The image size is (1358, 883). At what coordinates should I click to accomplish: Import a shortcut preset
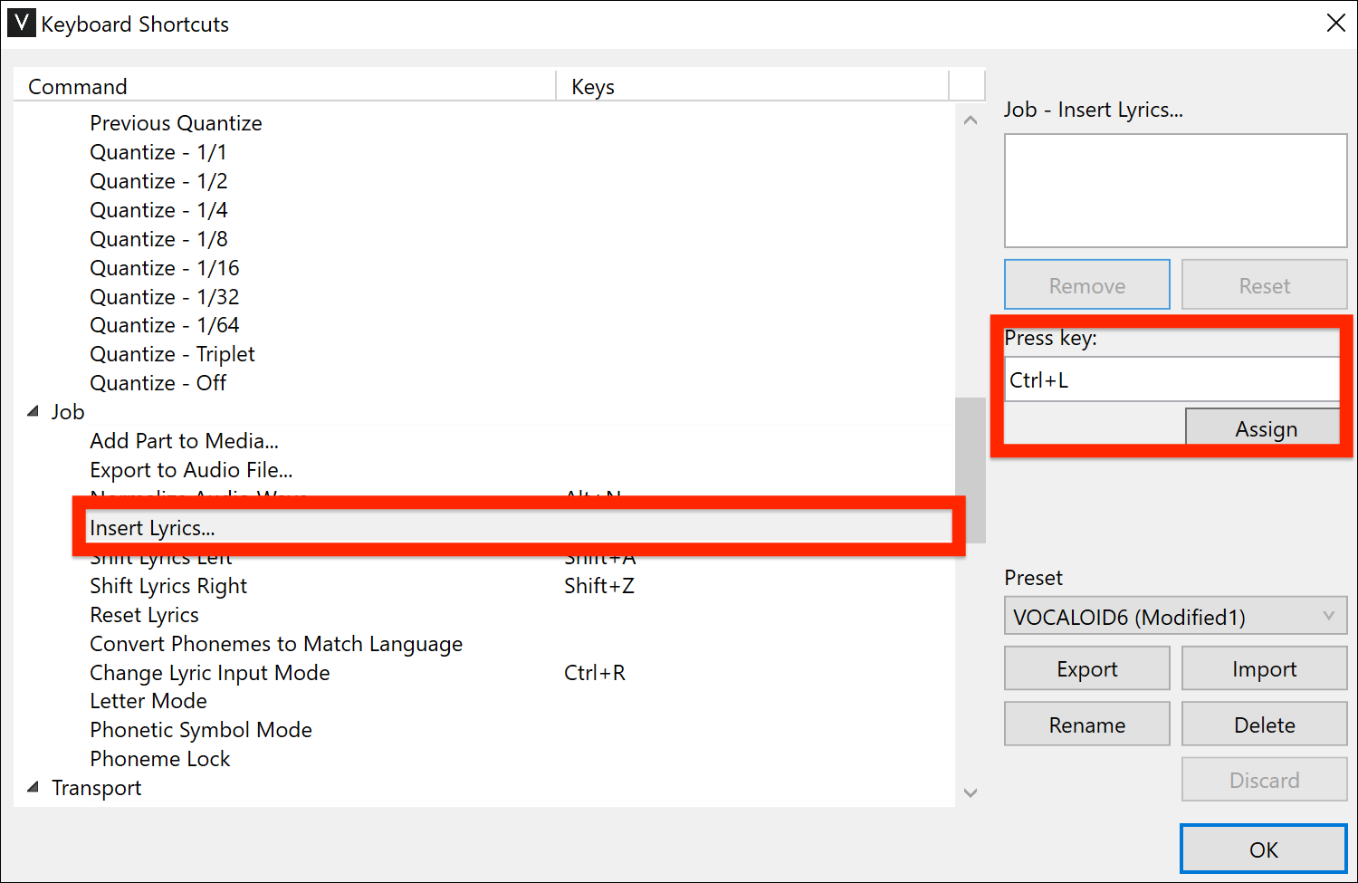pos(1264,668)
